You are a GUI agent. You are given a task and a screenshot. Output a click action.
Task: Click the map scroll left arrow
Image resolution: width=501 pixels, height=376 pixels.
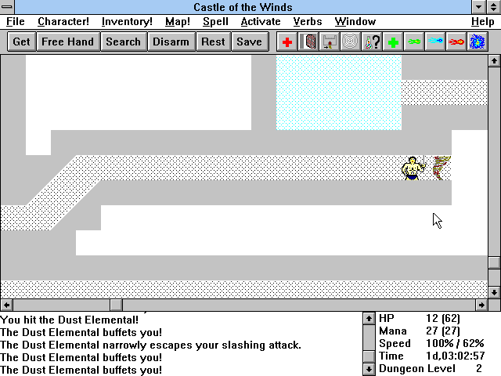(x=6, y=305)
